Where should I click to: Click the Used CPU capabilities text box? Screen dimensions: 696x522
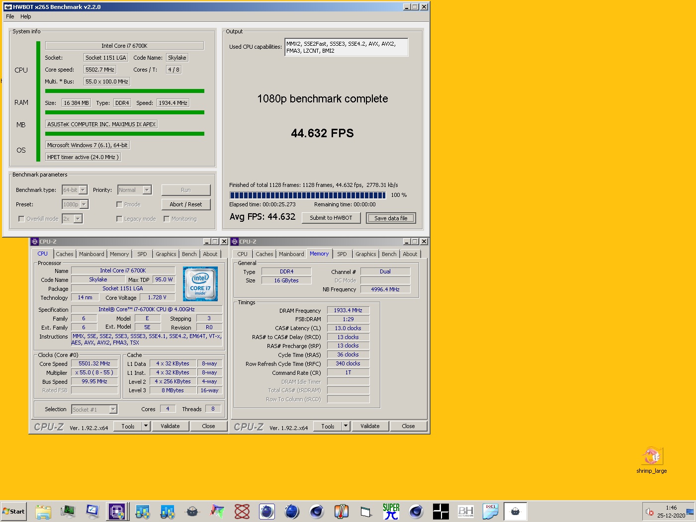pos(347,47)
